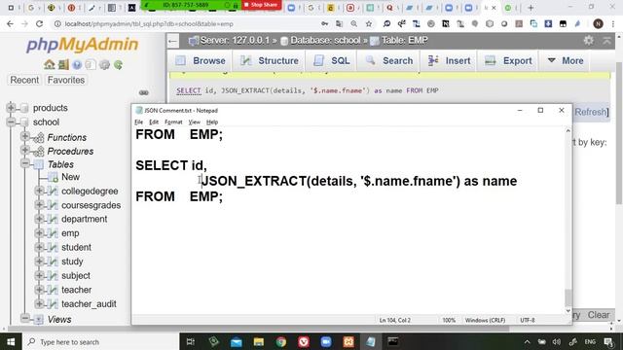Open browser profile avatar N
The image size is (623, 350).
point(598,23)
